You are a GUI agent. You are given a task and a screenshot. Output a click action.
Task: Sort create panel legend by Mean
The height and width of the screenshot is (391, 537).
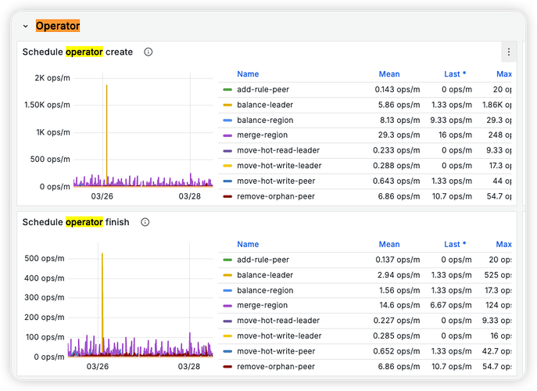point(389,74)
